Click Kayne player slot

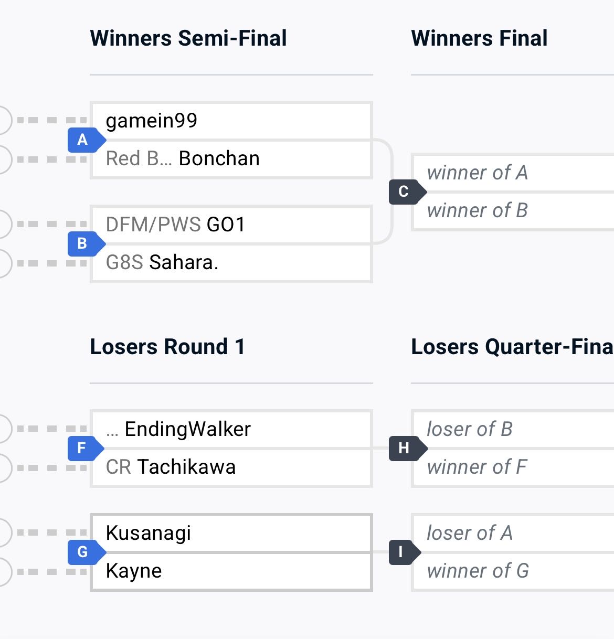pos(231,571)
